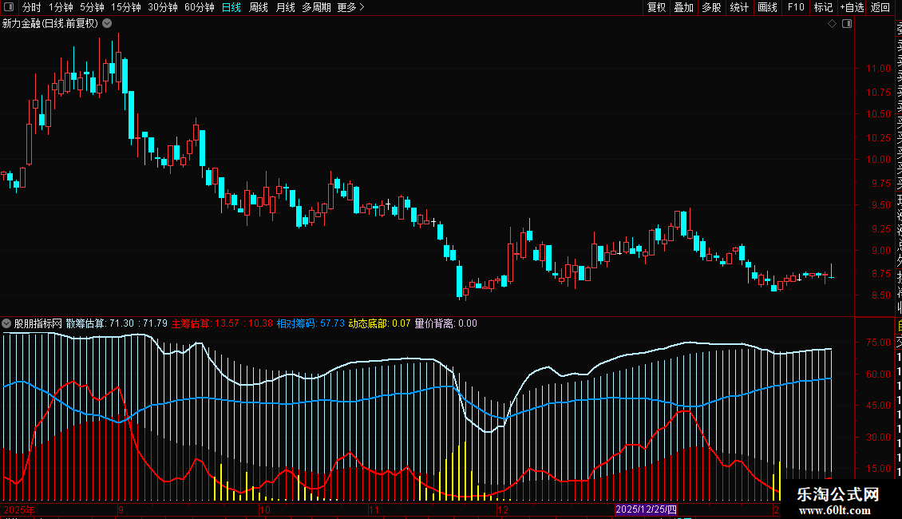This screenshot has height=519, width=902.
Task: Open F10 company information
Action: tap(796, 8)
